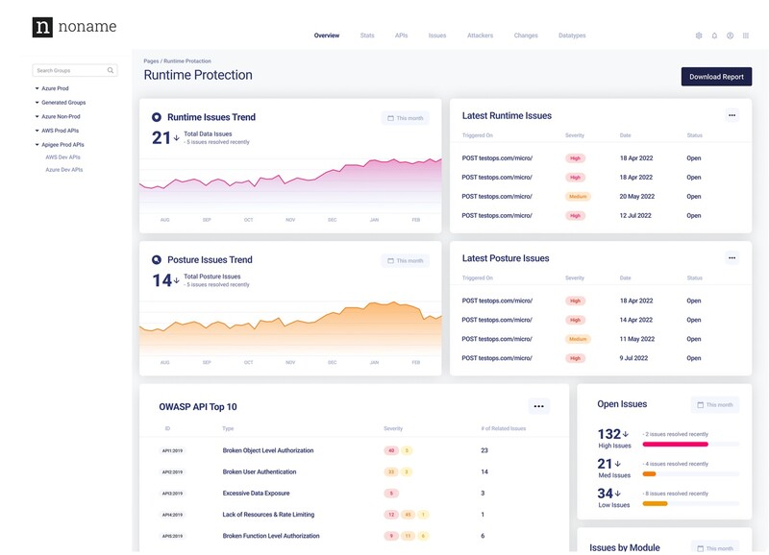Switch to the Datatypes tab
Viewport: 769px width, 555px height.
tap(572, 36)
